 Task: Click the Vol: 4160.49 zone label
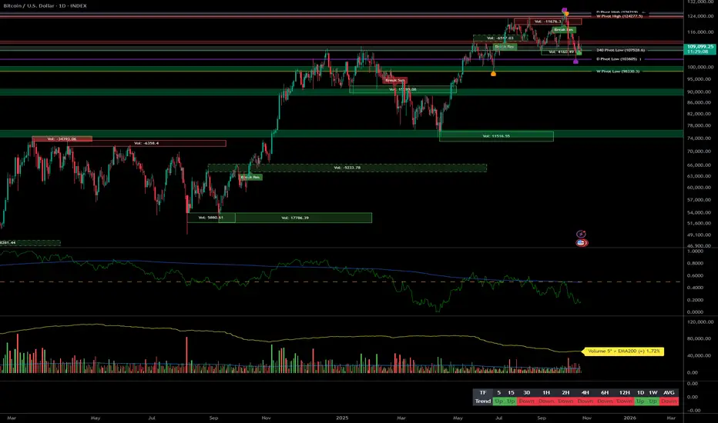[x=561, y=52]
